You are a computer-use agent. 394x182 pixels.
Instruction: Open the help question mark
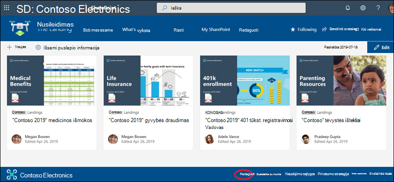click(378, 8)
